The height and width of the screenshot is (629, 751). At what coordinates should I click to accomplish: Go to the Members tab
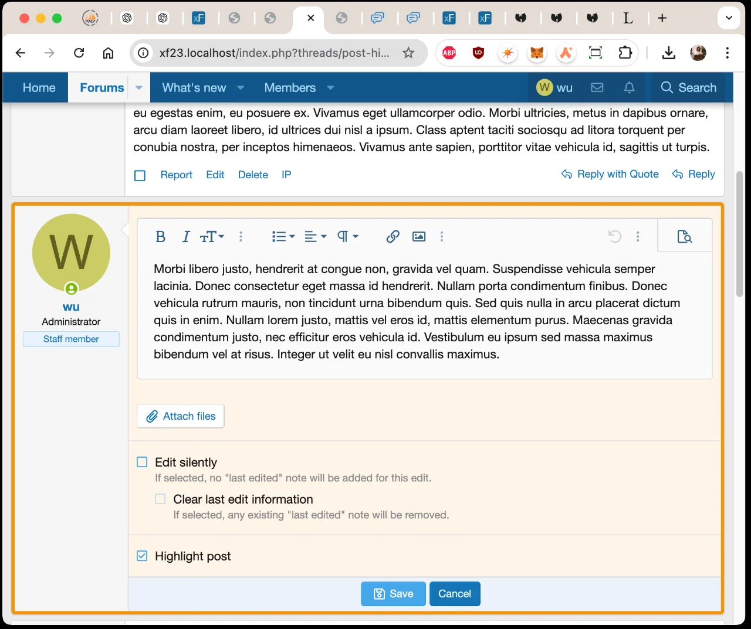pos(290,88)
